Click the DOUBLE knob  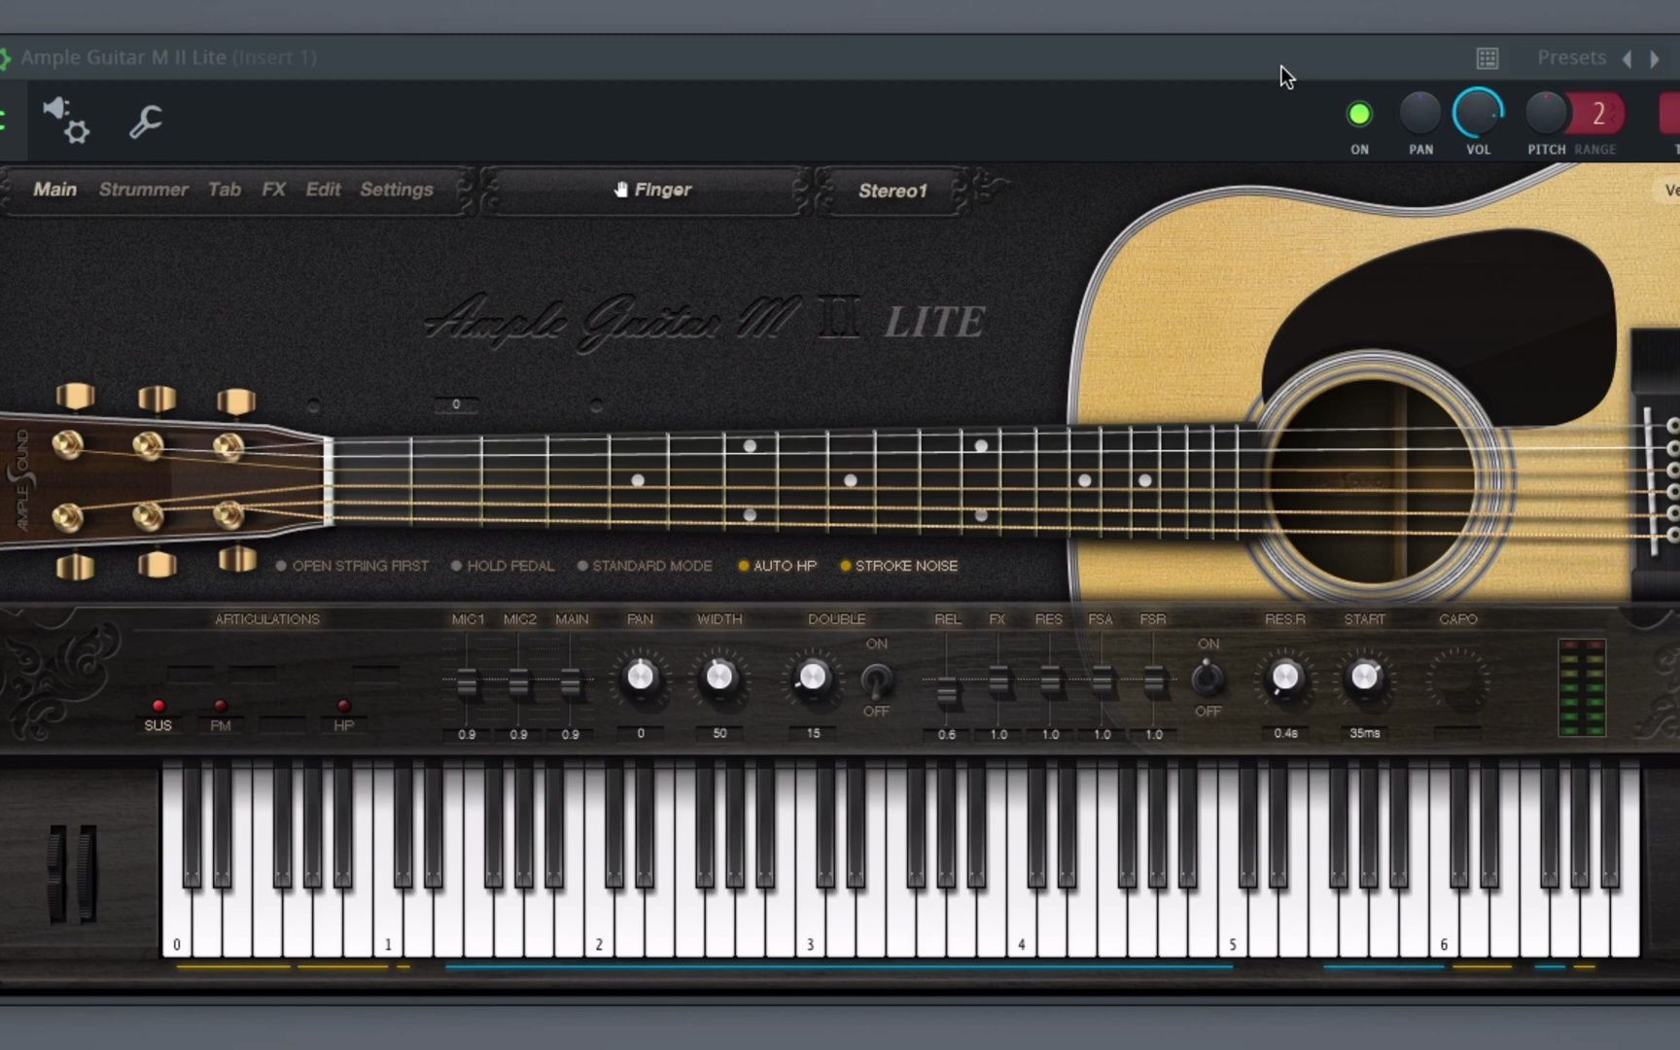tap(813, 677)
